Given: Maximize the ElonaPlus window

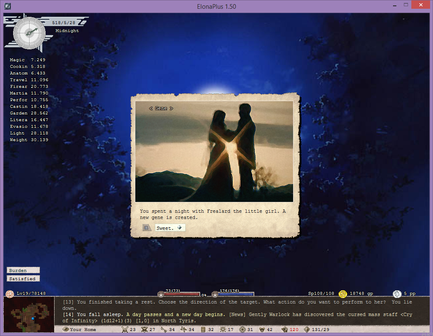Looking at the screenshot, I should pos(406,5).
